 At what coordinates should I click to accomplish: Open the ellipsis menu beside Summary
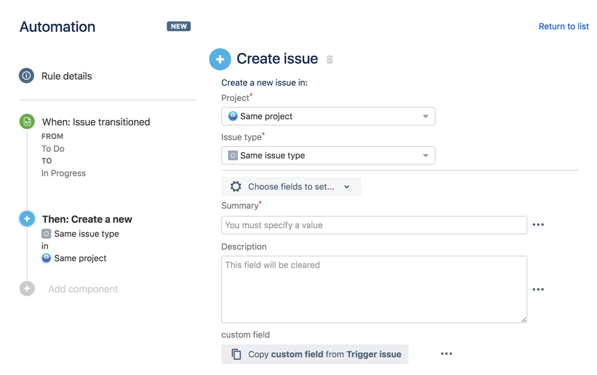pyautogui.click(x=538, y=225)
